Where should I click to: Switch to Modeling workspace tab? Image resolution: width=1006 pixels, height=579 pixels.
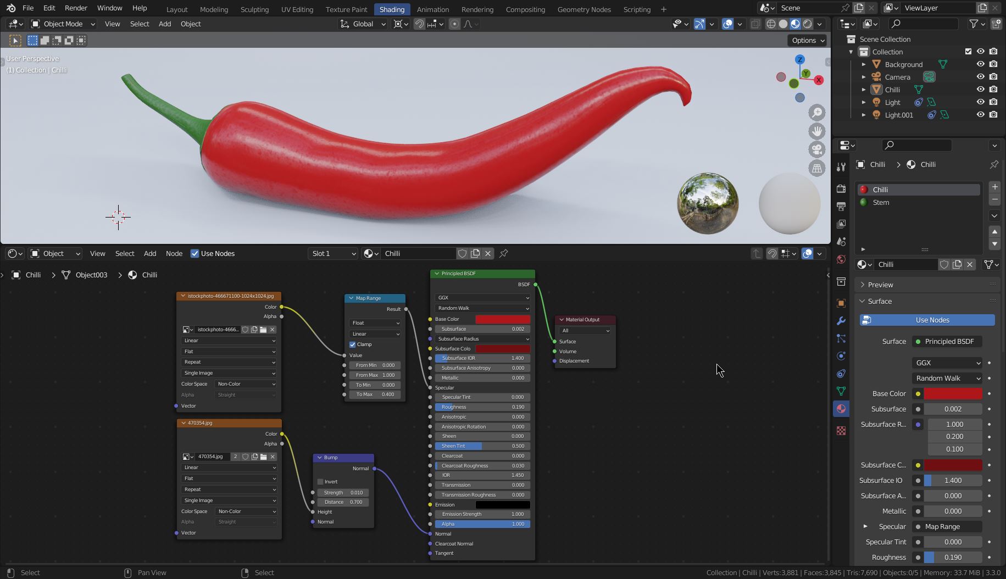[214, 9]
